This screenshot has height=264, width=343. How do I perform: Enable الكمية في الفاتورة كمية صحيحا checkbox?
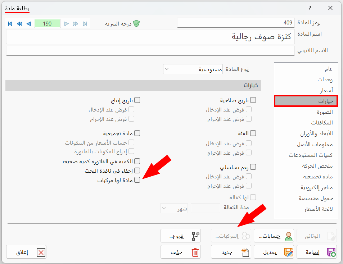click(137, 161)
